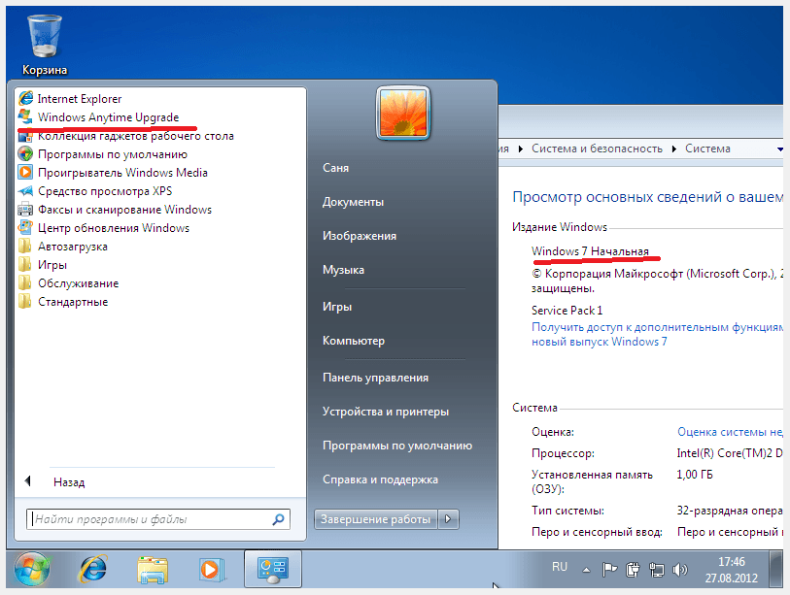Click the RU language indicator
This screenshot has height=595, width=790.
(560, 567)
